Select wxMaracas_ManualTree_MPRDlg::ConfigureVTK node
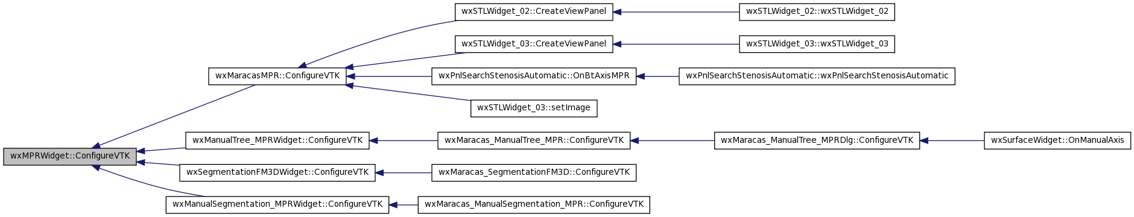 pos(817,140)
